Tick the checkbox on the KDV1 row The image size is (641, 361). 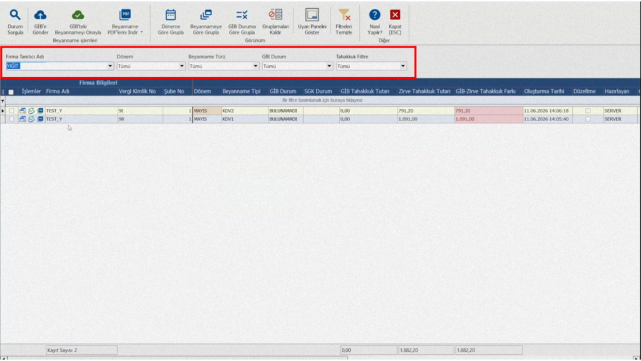(11, 119)
